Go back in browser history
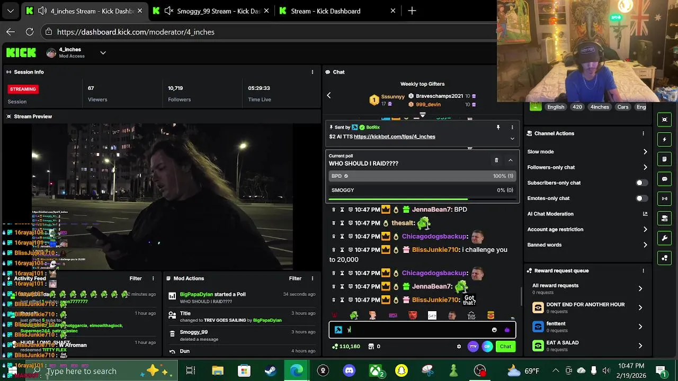Image resolution: width=678 pixels, height=381 pixels. click(11, 32)
